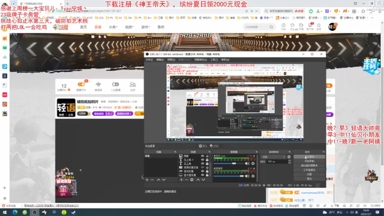The height and width of the screenshot is (216, 384).
Task: Toggle visibility of the Image source
Action: tap(202, 156)
